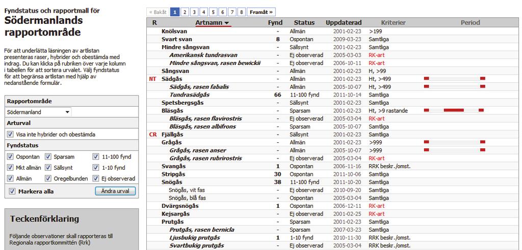Click Prutgås, rasen bernicla name
This screenshot has height=250, width=522.
pyautogui.click(x=202, y=230)
